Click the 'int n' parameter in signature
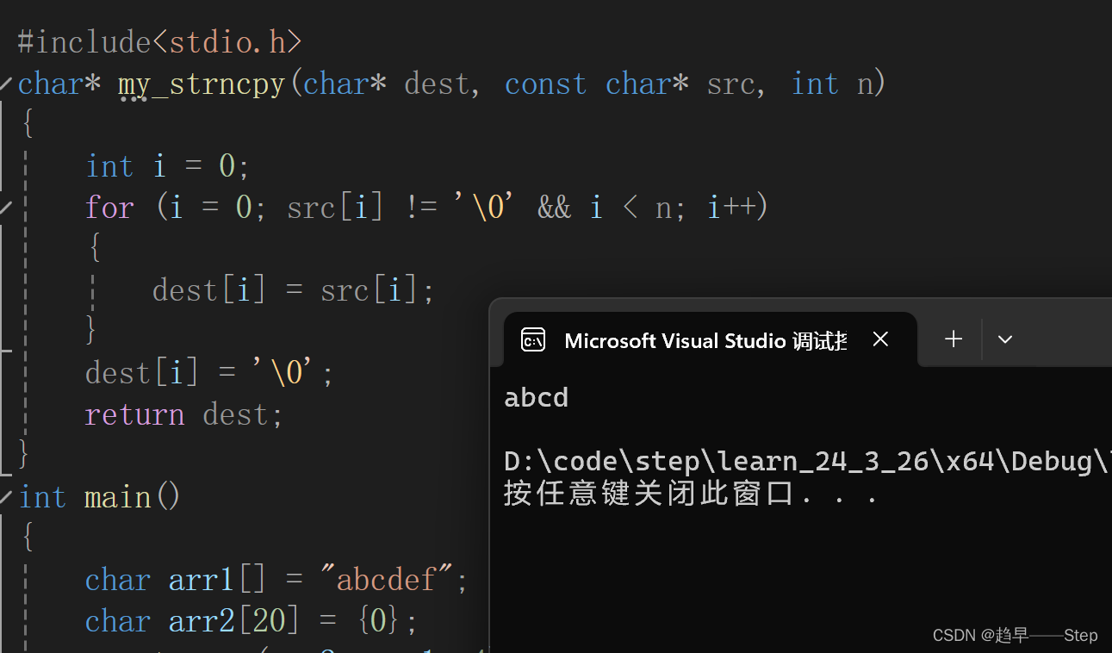1112x653 pixels. (x=832, y=84)
